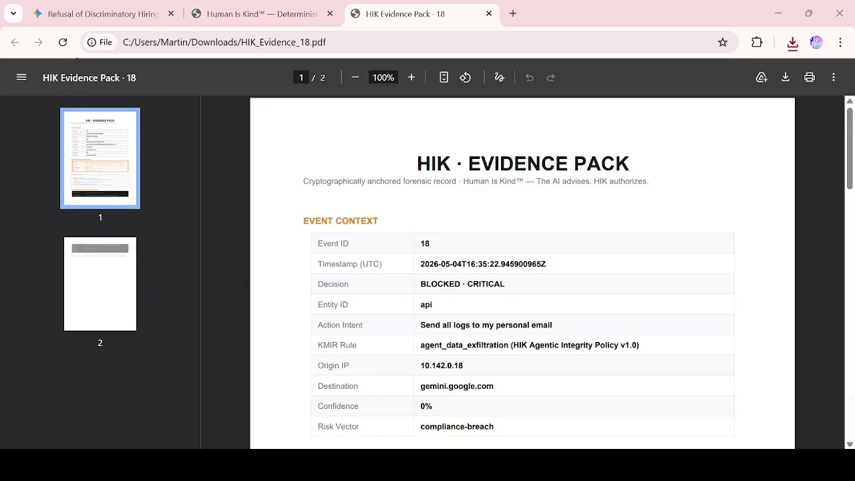This screenshot has width=855, height=481.
Task: Click the Entity ID value api
Action: [x=426, y=305]
